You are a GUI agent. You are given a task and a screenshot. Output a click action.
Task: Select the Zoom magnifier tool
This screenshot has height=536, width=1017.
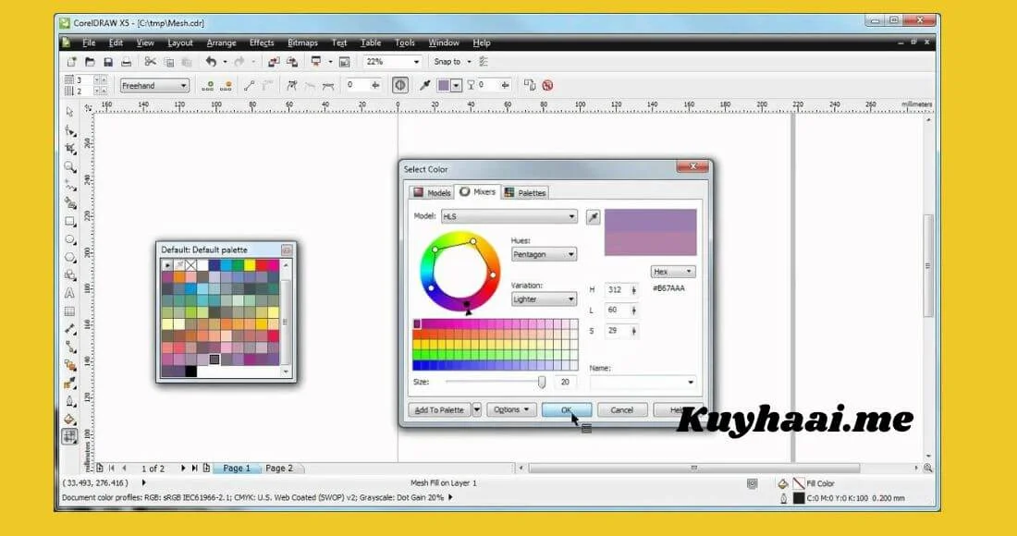[x=70, y=166]
